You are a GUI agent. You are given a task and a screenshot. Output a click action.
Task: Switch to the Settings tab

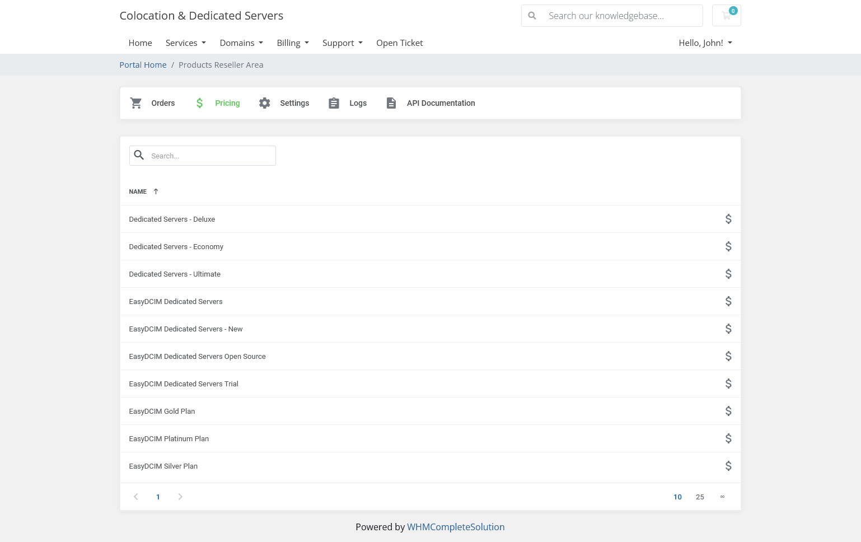[x=284, y=103]
